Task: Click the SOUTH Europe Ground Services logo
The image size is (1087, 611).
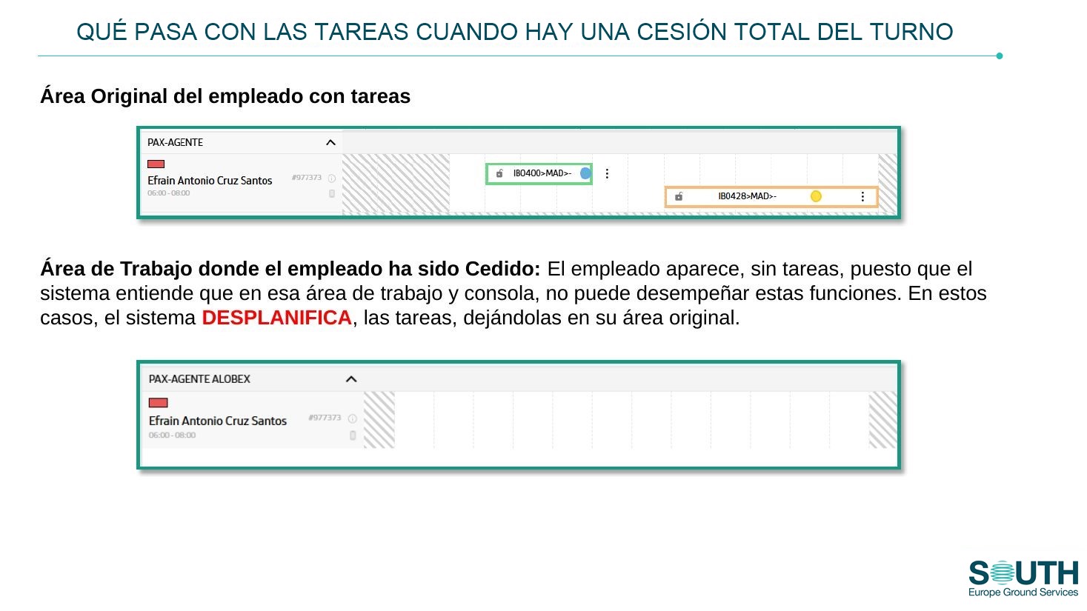Action: [x=1023, y=578]
